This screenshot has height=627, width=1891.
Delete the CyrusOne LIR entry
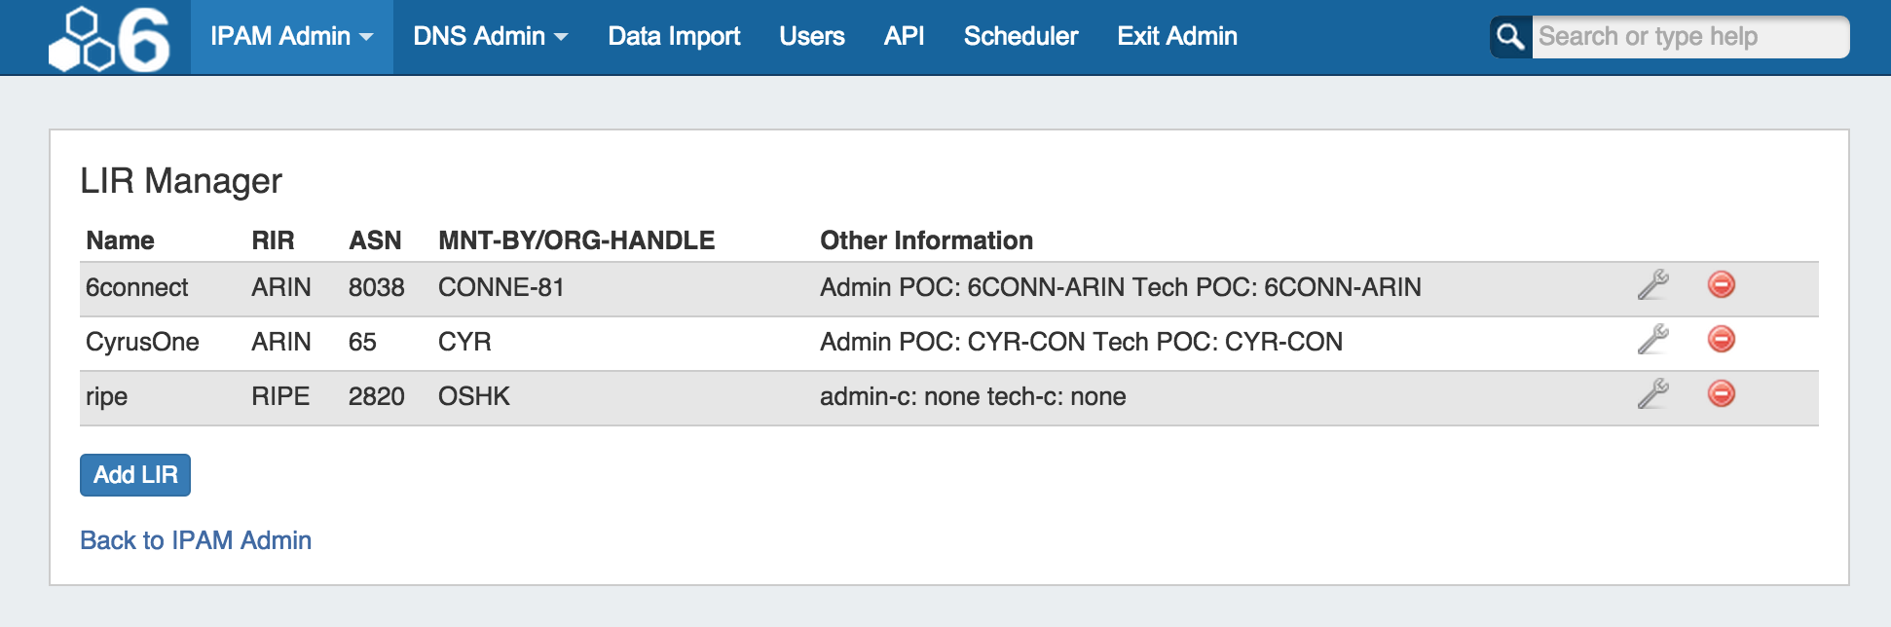click(x=1721, y=339)
